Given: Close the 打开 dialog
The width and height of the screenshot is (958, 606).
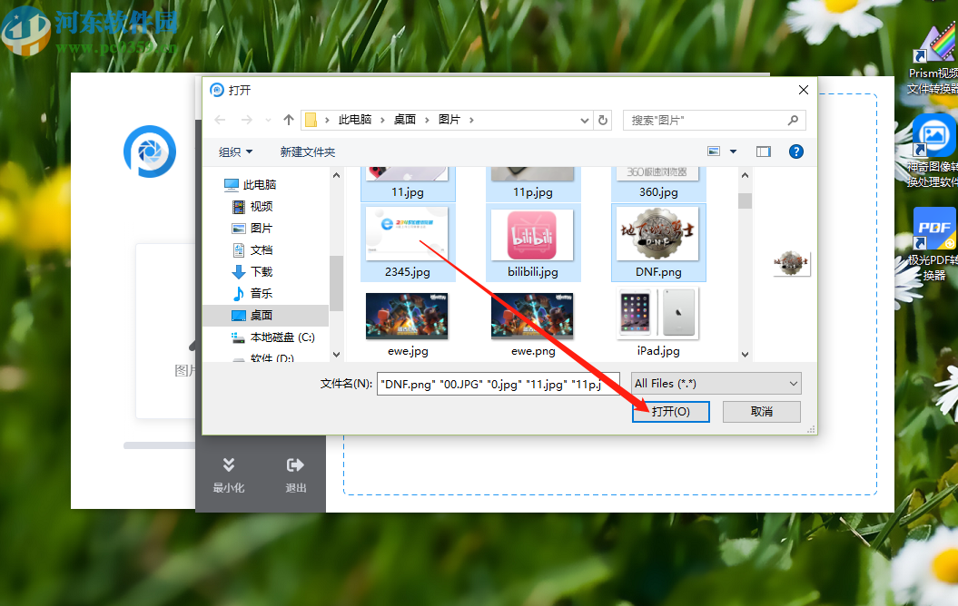Looking at the screenshot, I should point(804,90).
